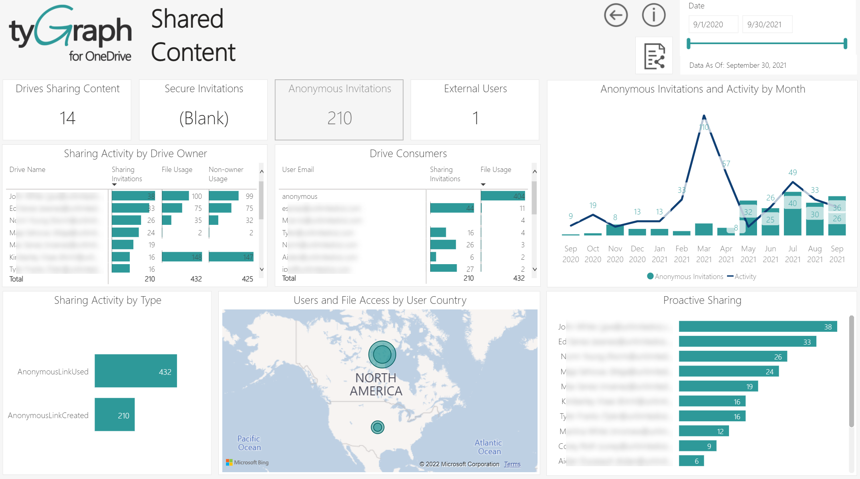Sort Drive Consumers by File Usage column
The height and width of the screenshot is (479, 860).
pos(495,170)
